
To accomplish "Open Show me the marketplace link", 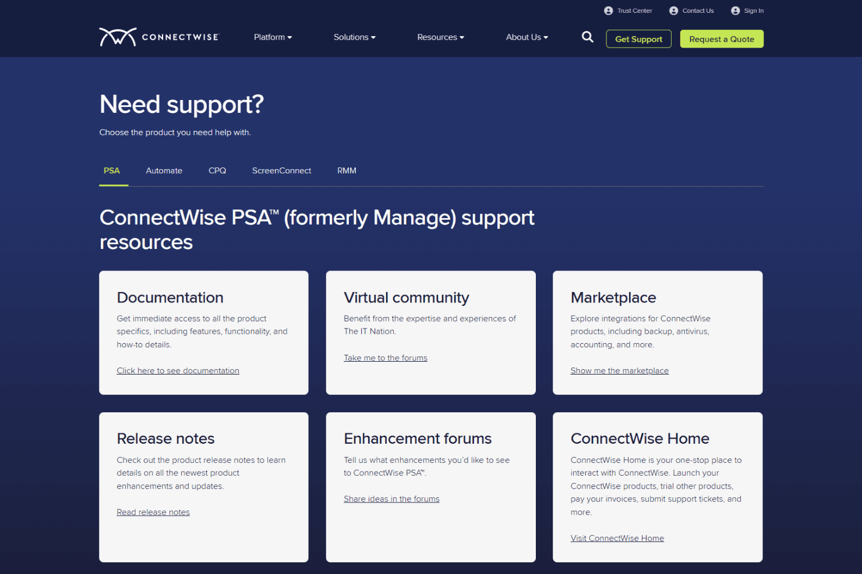I will tap(620, 371).
